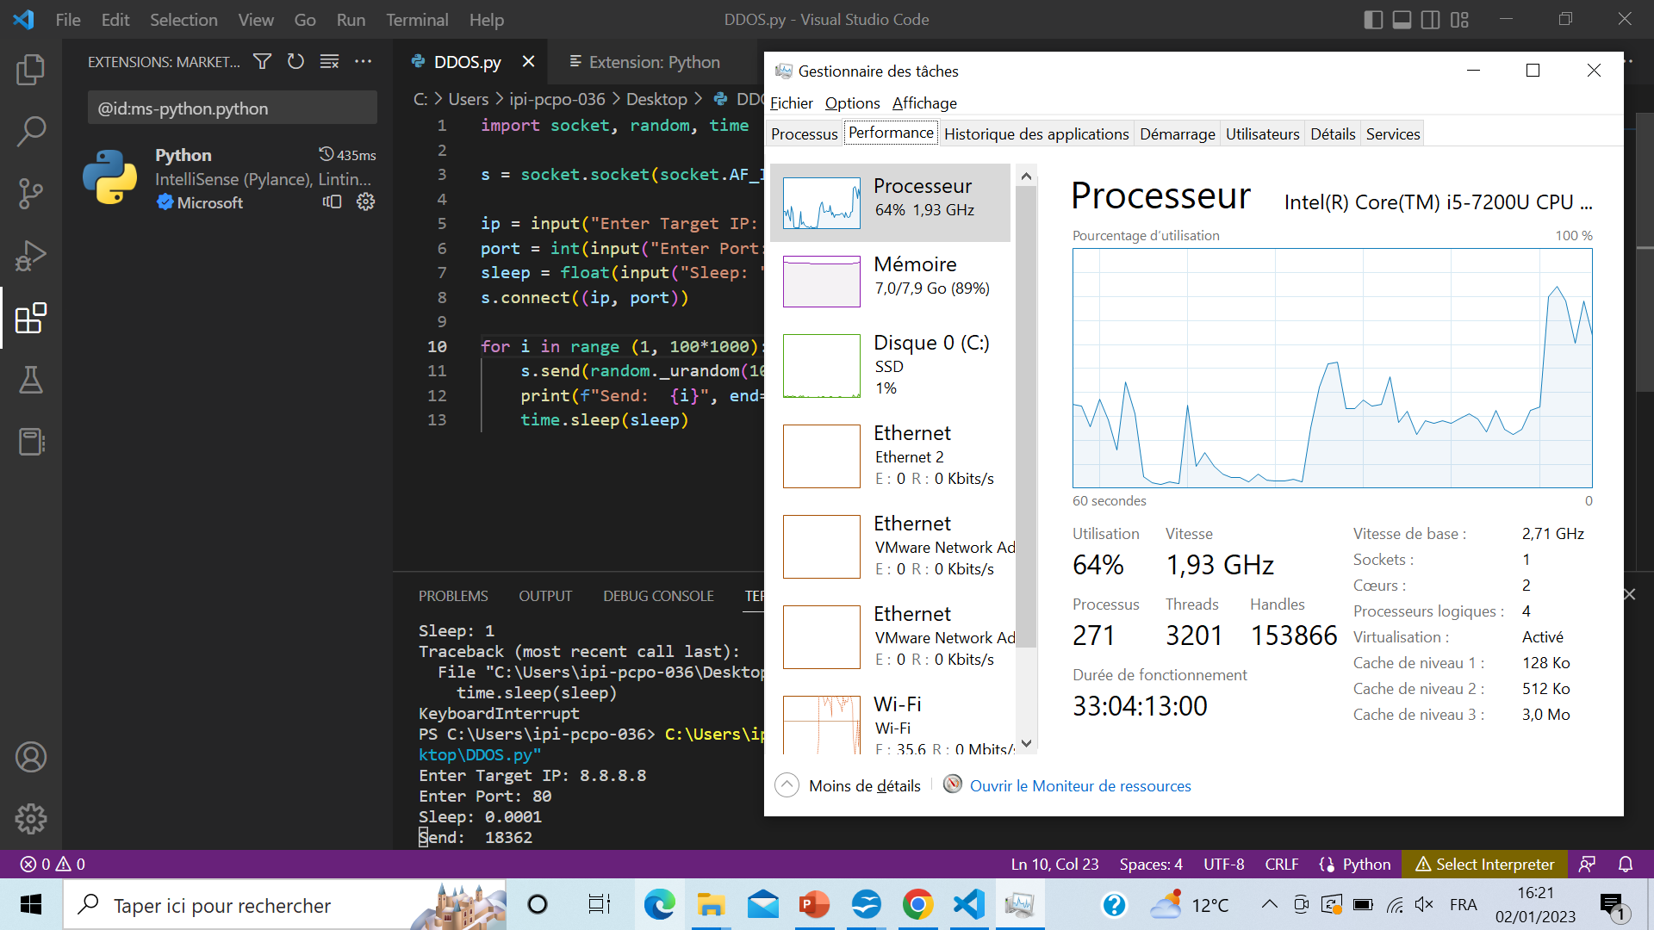The width and height of the screenshot is (1654, 930).
Task: Open the Testing flask view
Action: pyautogui.click(x=31, y=380)
